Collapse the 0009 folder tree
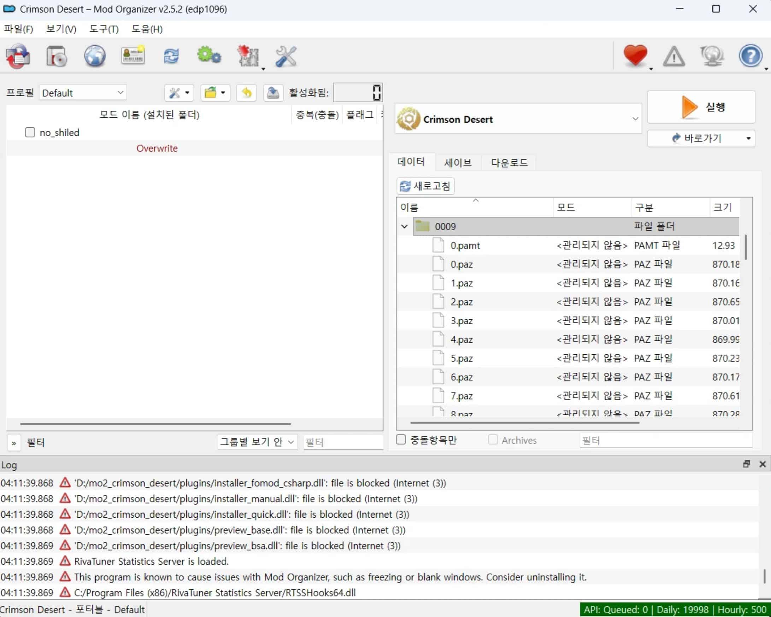 point(405,227)
